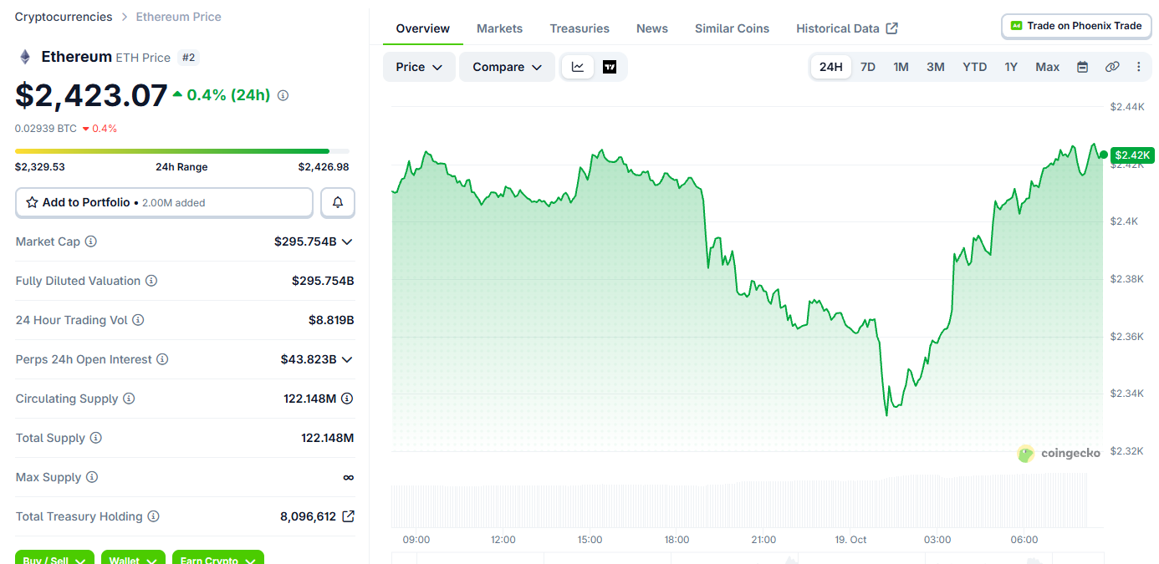Click the coingecko logo on chart
1159x564 pixels.
tap(1059, 454)
